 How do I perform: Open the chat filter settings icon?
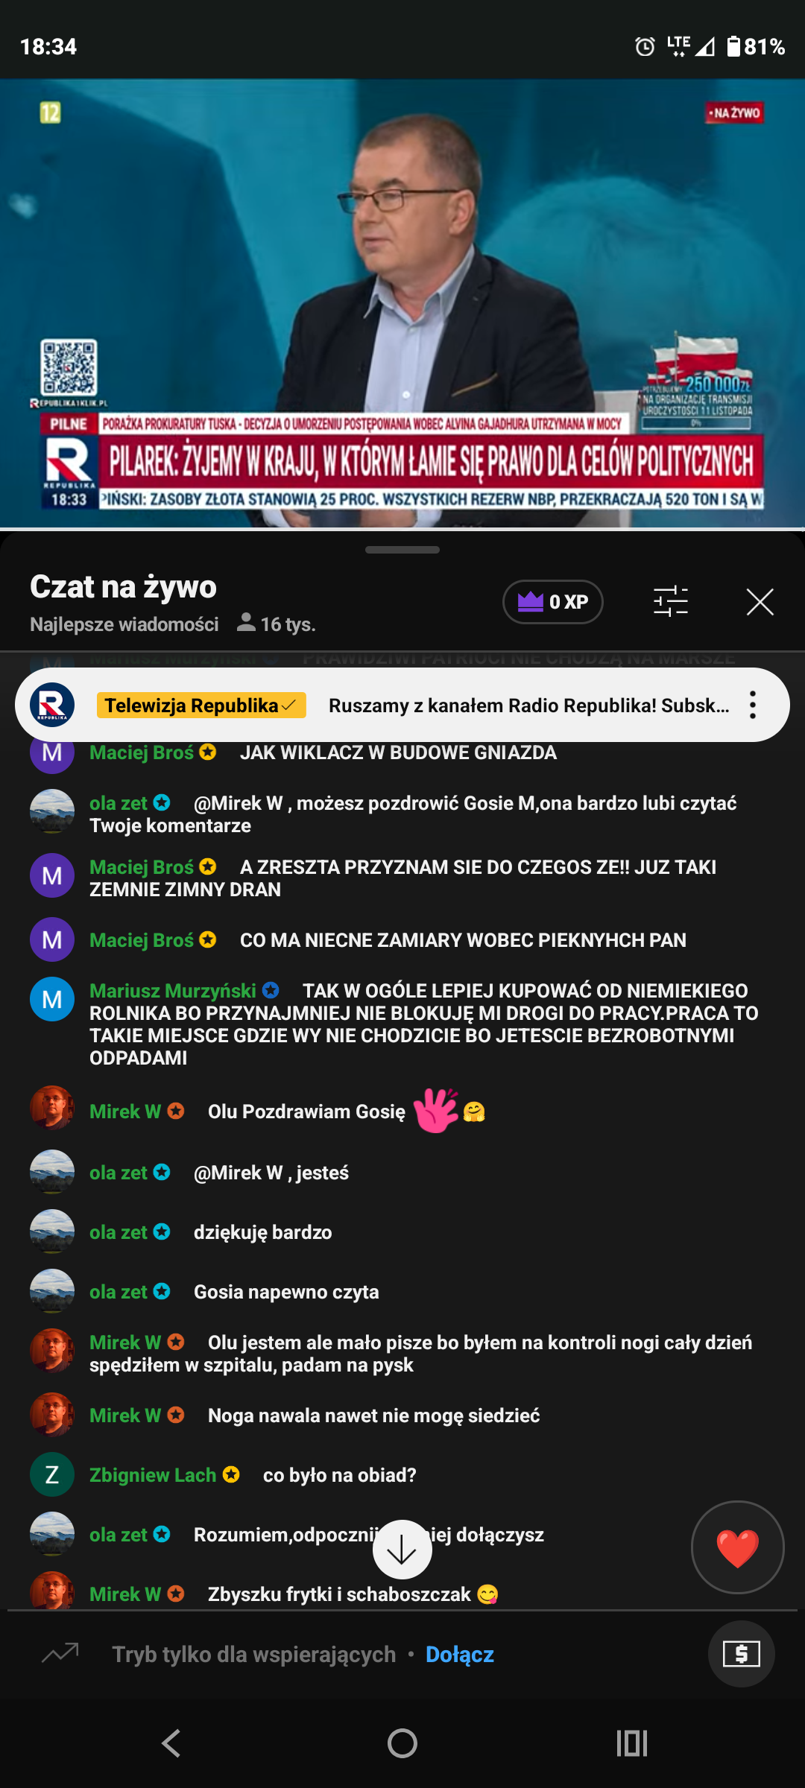point(671,601)
